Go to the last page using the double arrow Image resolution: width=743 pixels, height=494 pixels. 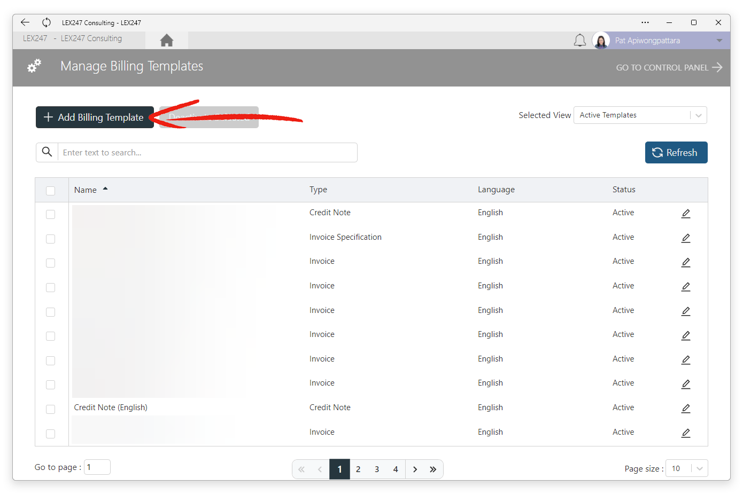[x=433, y=469]
